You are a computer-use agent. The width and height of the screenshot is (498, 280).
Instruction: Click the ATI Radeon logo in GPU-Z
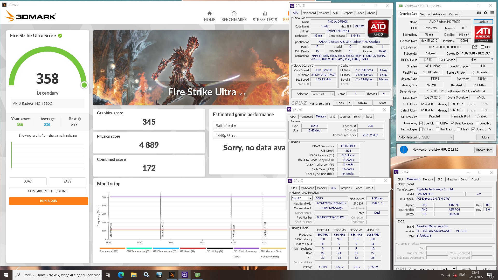click(x=483, y=34)
